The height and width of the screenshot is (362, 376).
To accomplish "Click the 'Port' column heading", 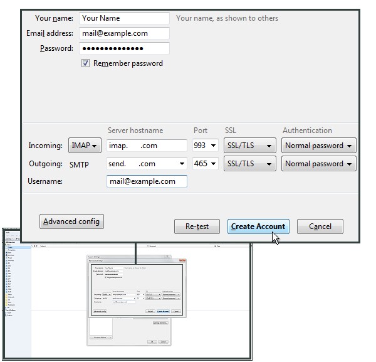I will (201, 130).
